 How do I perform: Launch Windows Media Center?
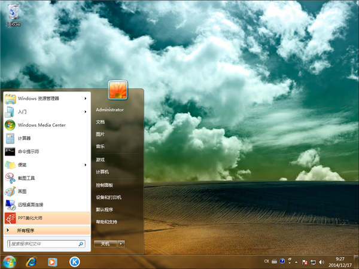tap(41, 125)
